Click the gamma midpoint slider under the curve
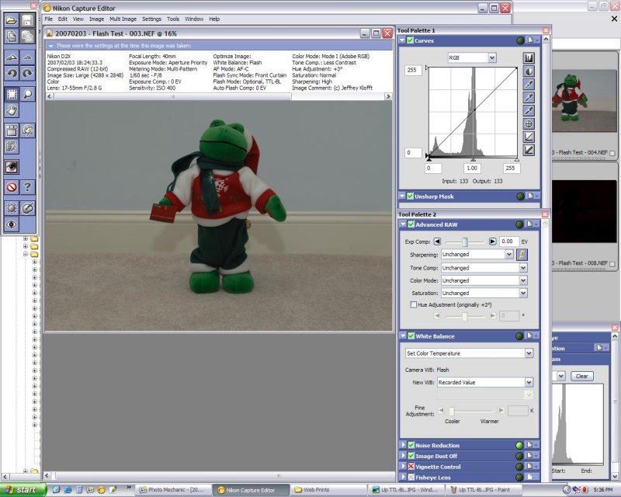The width and height of the screenshot is (621, 497). [x=473, y=159]
